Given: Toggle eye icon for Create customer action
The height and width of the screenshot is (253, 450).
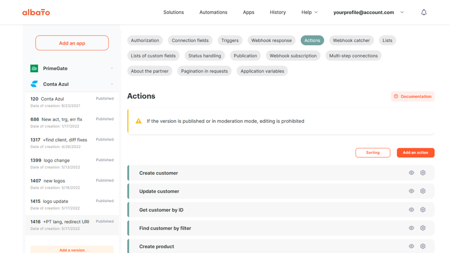Looking at the screenshot, I should coord(411,173).
